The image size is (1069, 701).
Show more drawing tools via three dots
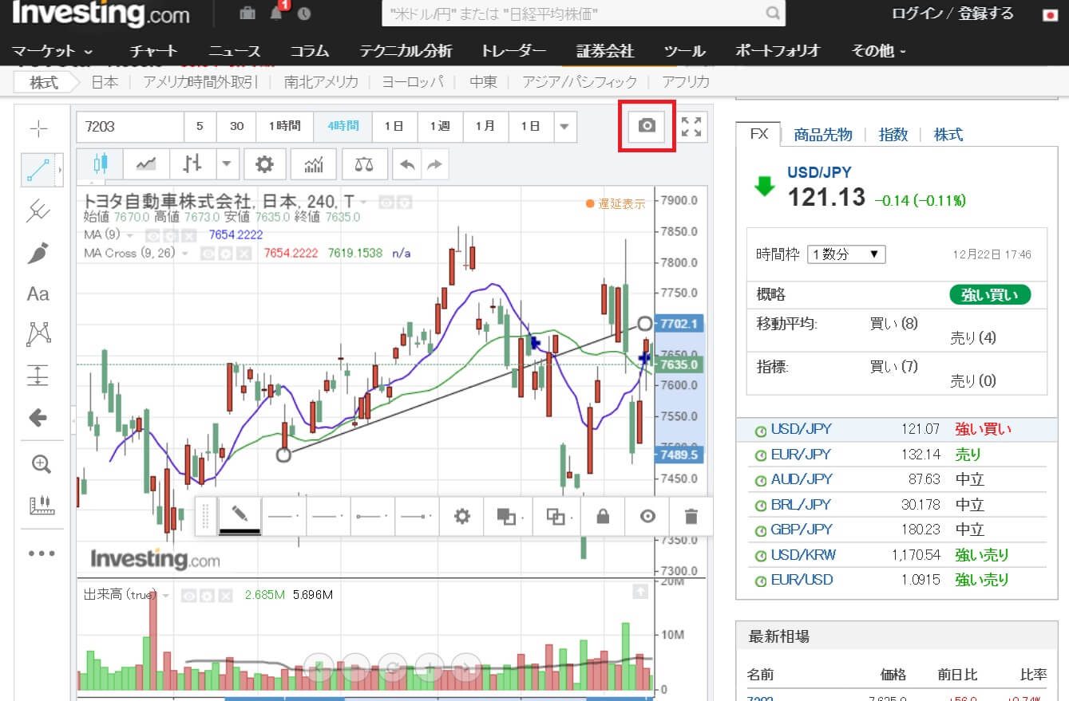(x=42, y=553)
